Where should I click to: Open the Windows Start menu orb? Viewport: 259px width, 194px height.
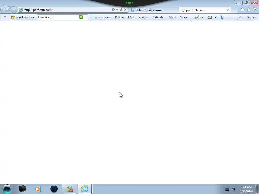click(7, 189)
